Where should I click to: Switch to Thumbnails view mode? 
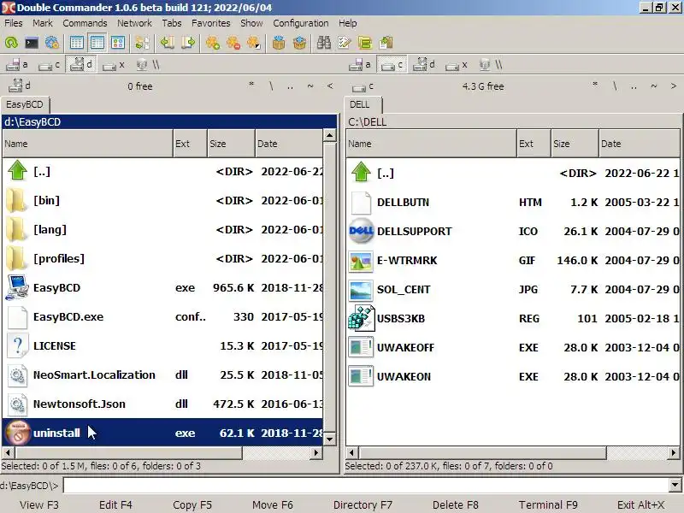click(x=118, y=43)
